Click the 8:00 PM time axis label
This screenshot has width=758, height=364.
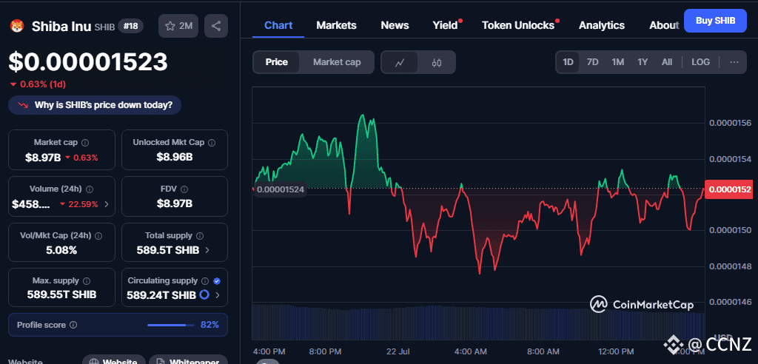pos(326,351)
